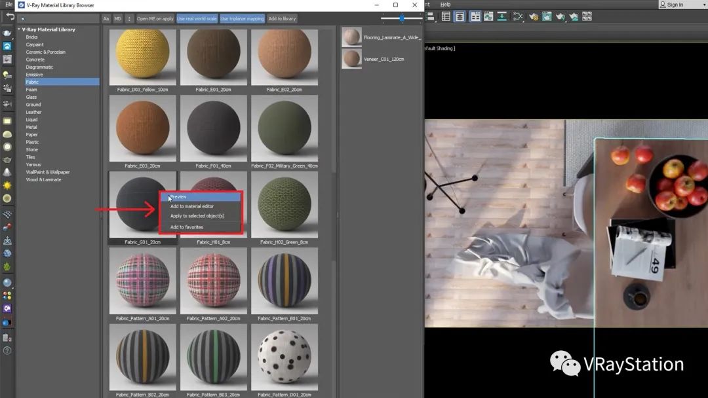Choose Add to material editor

[192, 206]
